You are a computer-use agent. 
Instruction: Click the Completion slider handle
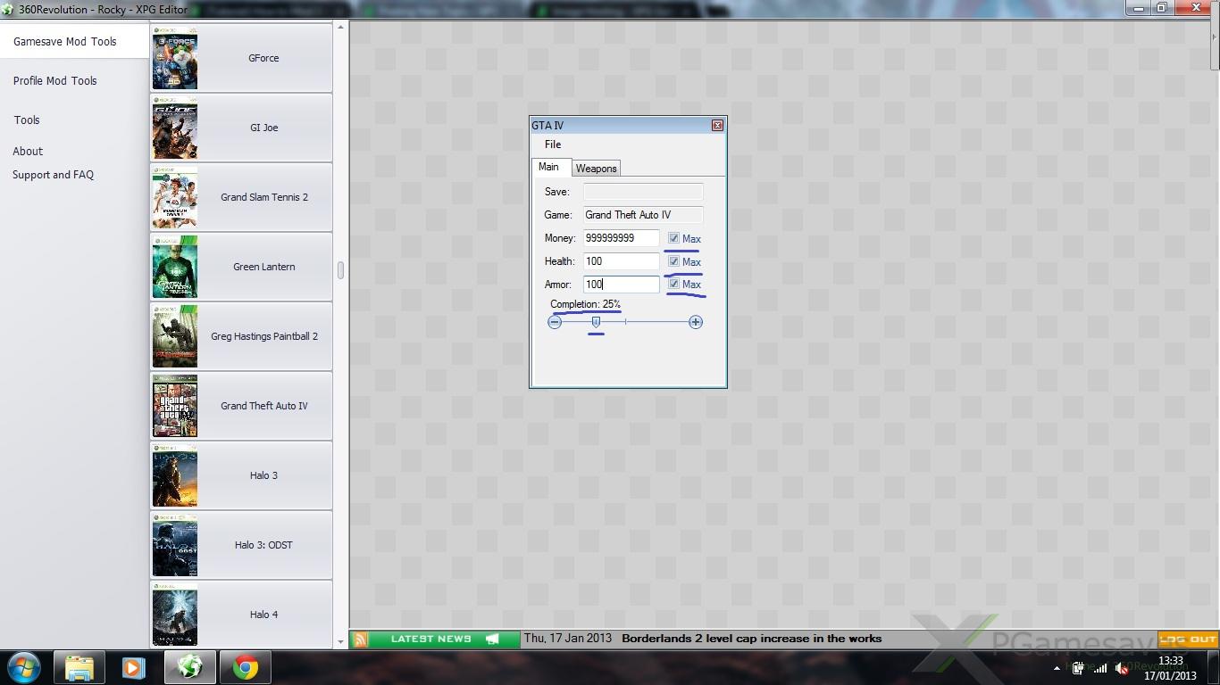click(x=596, y=322)
